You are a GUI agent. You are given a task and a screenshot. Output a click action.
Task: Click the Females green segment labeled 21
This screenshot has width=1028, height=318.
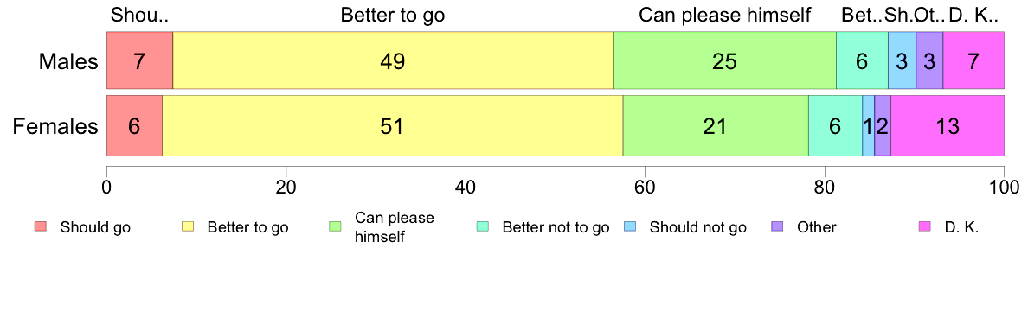716,125
